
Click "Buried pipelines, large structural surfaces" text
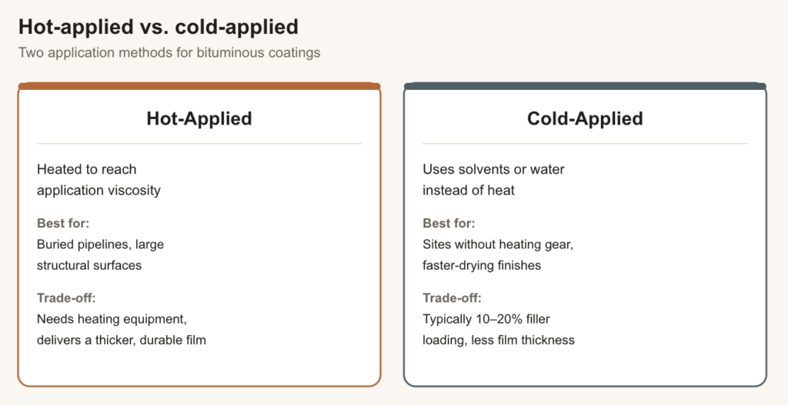(x=101, y=255)
